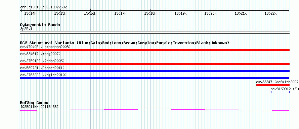Click the 13019k ruler tick label

[180, 13]
